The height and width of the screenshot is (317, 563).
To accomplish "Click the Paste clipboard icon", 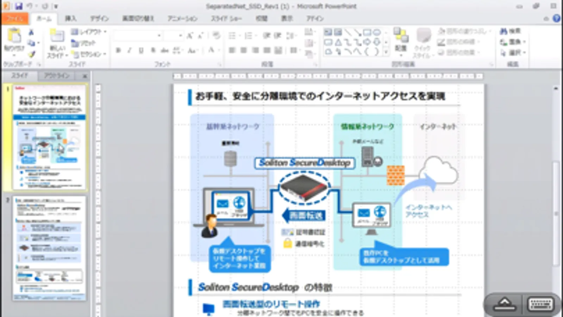I will click(14, 36).
